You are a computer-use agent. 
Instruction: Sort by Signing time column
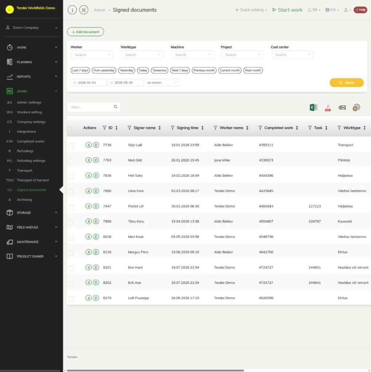pyautogui.click(x=202, y=128)
